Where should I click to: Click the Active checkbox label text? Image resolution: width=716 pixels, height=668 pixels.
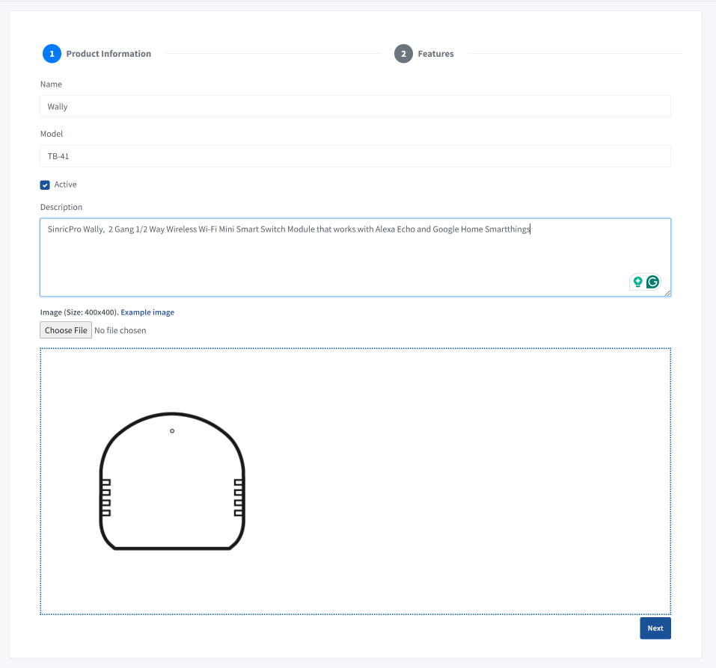pos(65,185)
